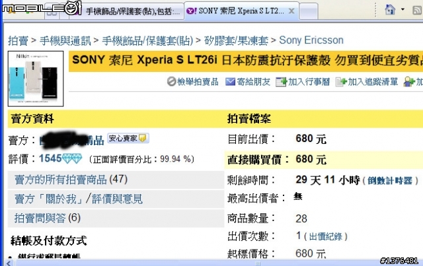
Task: Open 賣方「關於我」/評價與意見 link
Action: (x=78, y=199)
